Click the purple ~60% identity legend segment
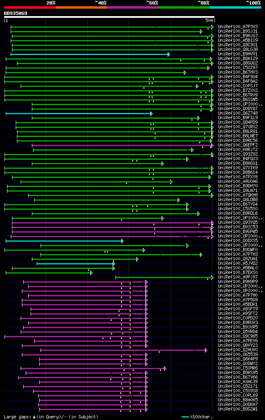Screen dimensions: 265x420 click(132, 7)
